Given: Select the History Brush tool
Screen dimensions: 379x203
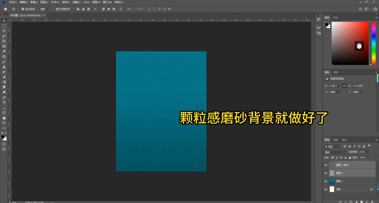Looking at the screenshot, I should [4, 72].
